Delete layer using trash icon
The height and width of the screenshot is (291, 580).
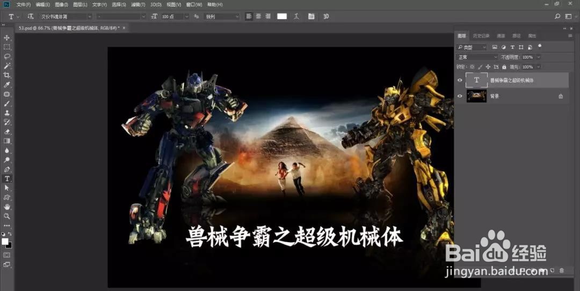562,271
